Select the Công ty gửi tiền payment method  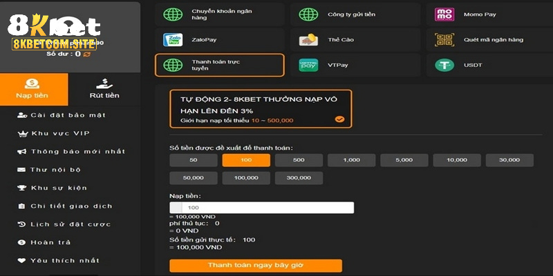coord(355,14)
